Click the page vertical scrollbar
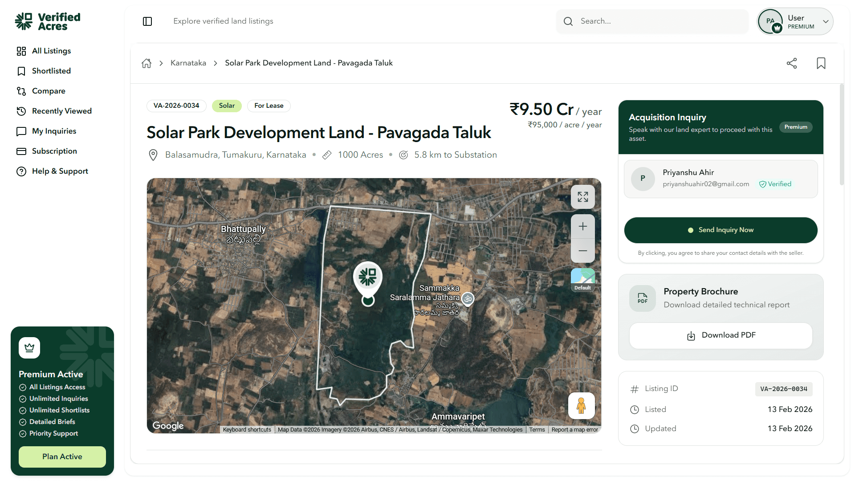 (841, 134)
